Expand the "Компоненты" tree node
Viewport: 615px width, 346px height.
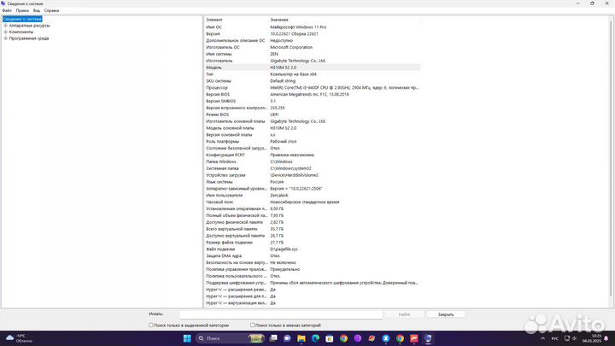pyautogui.click(x=5, y=32)
